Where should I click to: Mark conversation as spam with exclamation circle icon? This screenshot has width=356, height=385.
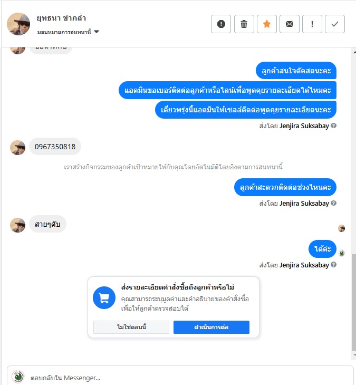(221, 24)
